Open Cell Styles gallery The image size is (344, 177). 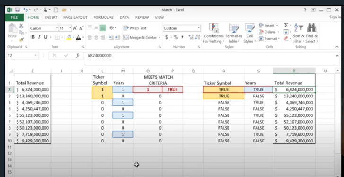[249, 33]
